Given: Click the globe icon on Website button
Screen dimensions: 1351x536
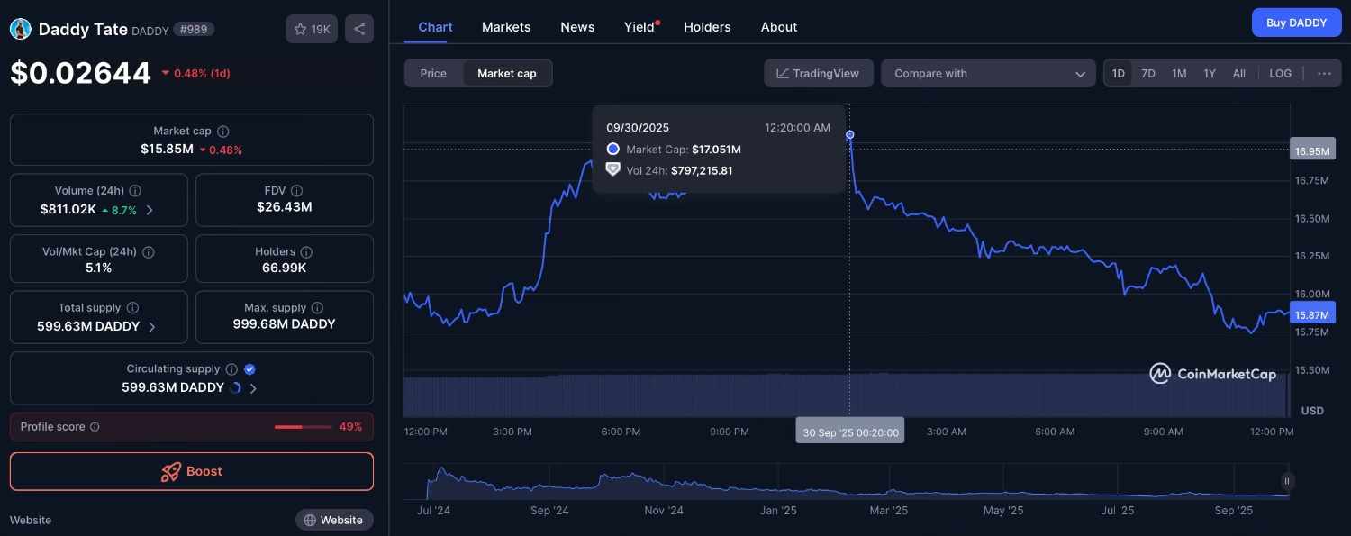Looking at the screenshot, I should coord(310,521).
